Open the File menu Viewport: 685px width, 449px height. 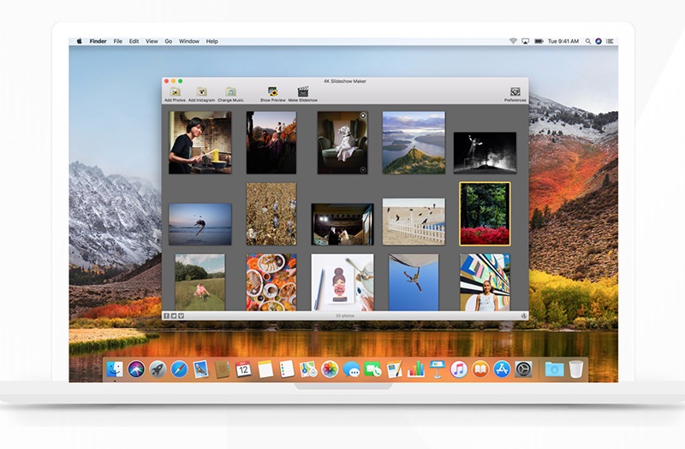pyautogui.click(x=118, y=41)
